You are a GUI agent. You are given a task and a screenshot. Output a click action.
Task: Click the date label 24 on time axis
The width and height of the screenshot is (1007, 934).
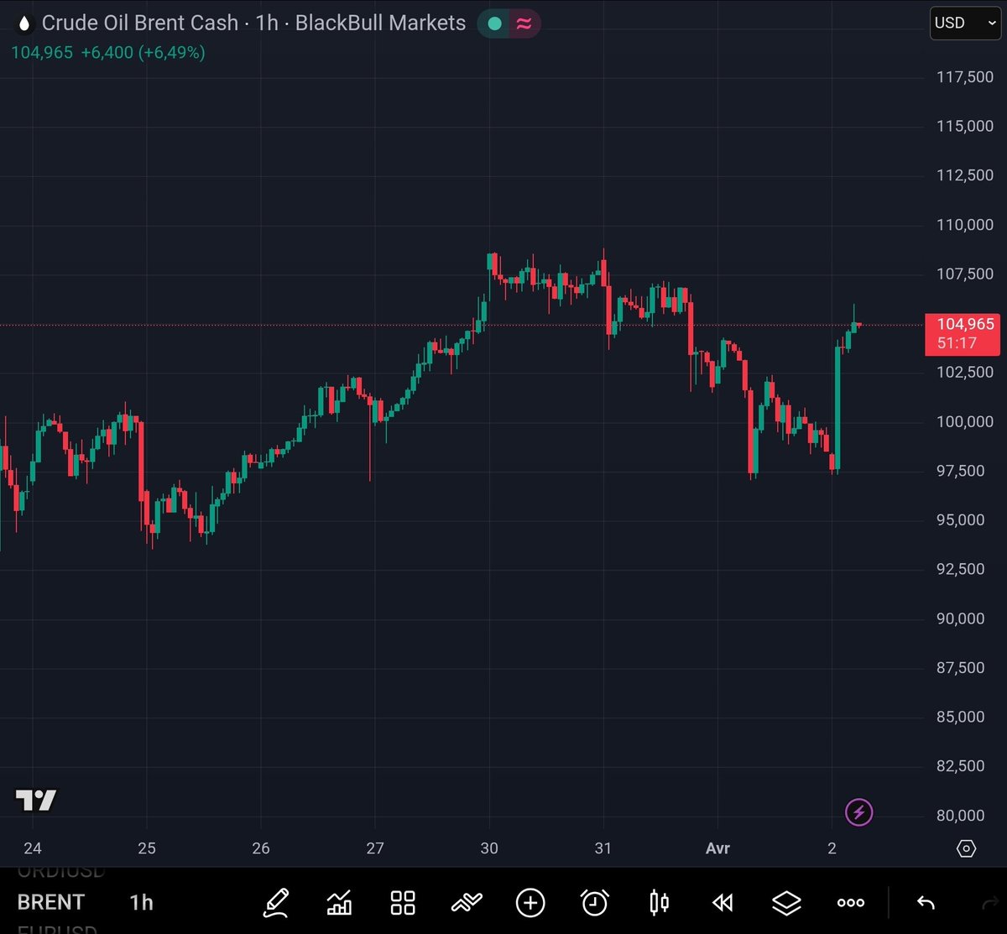pos(33,848)
